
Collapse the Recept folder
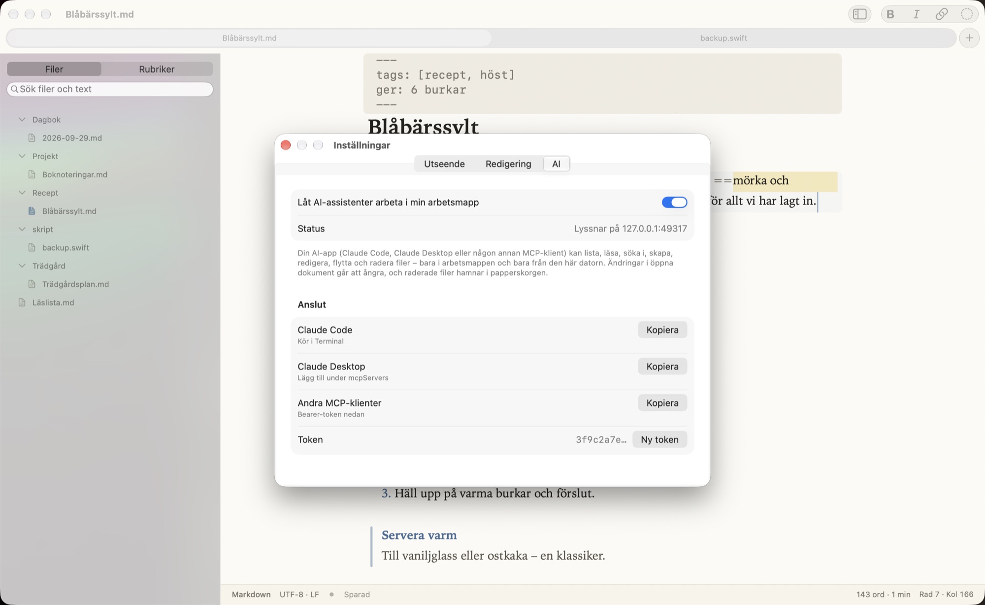click(x=22, y=193)
